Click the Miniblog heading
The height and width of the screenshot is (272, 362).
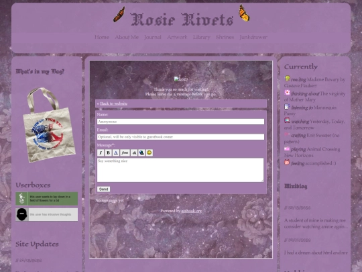[296, 186]
